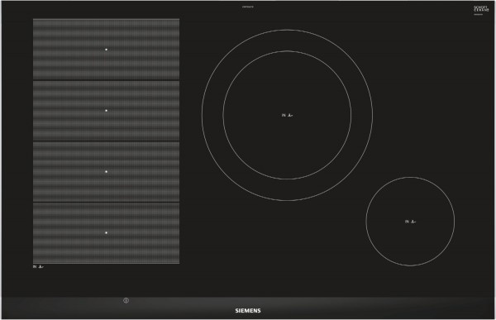The height and width of the screenshot is (320, 496).
Task: Select the second flex zone segment dot
Action: (x=107, y=111)
